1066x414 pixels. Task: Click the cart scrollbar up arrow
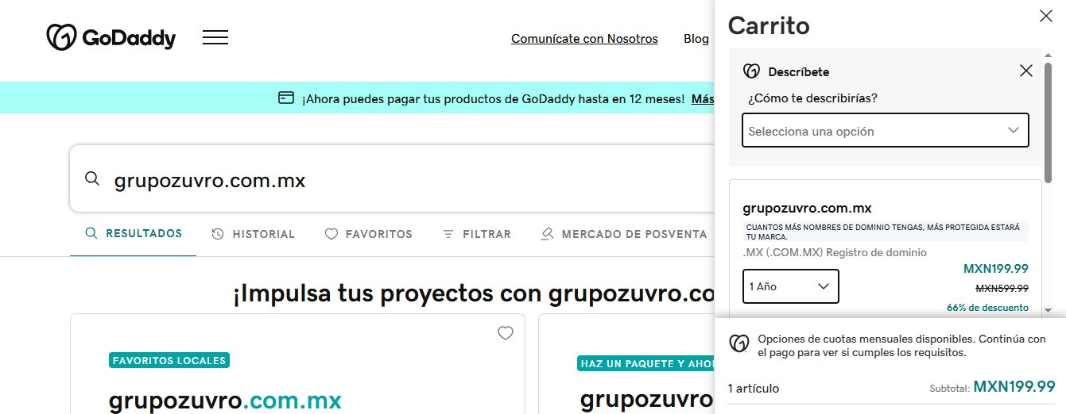1049,54
